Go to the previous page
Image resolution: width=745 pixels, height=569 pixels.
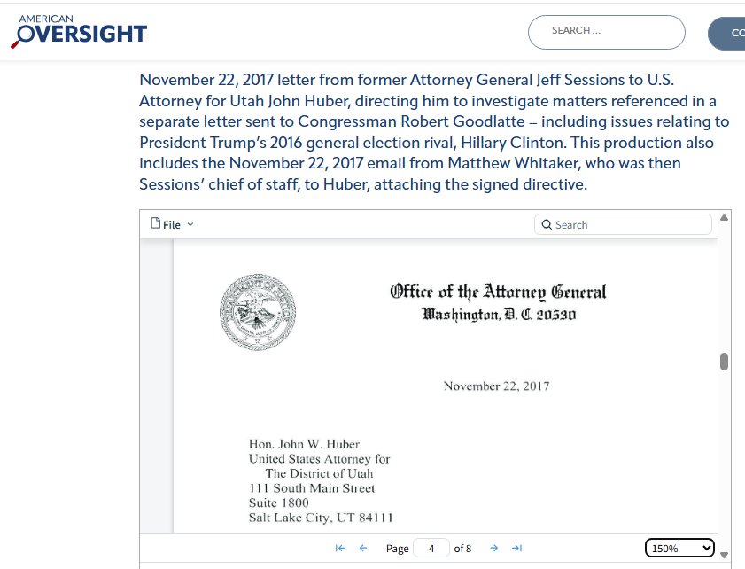click(x=363, y=549)
